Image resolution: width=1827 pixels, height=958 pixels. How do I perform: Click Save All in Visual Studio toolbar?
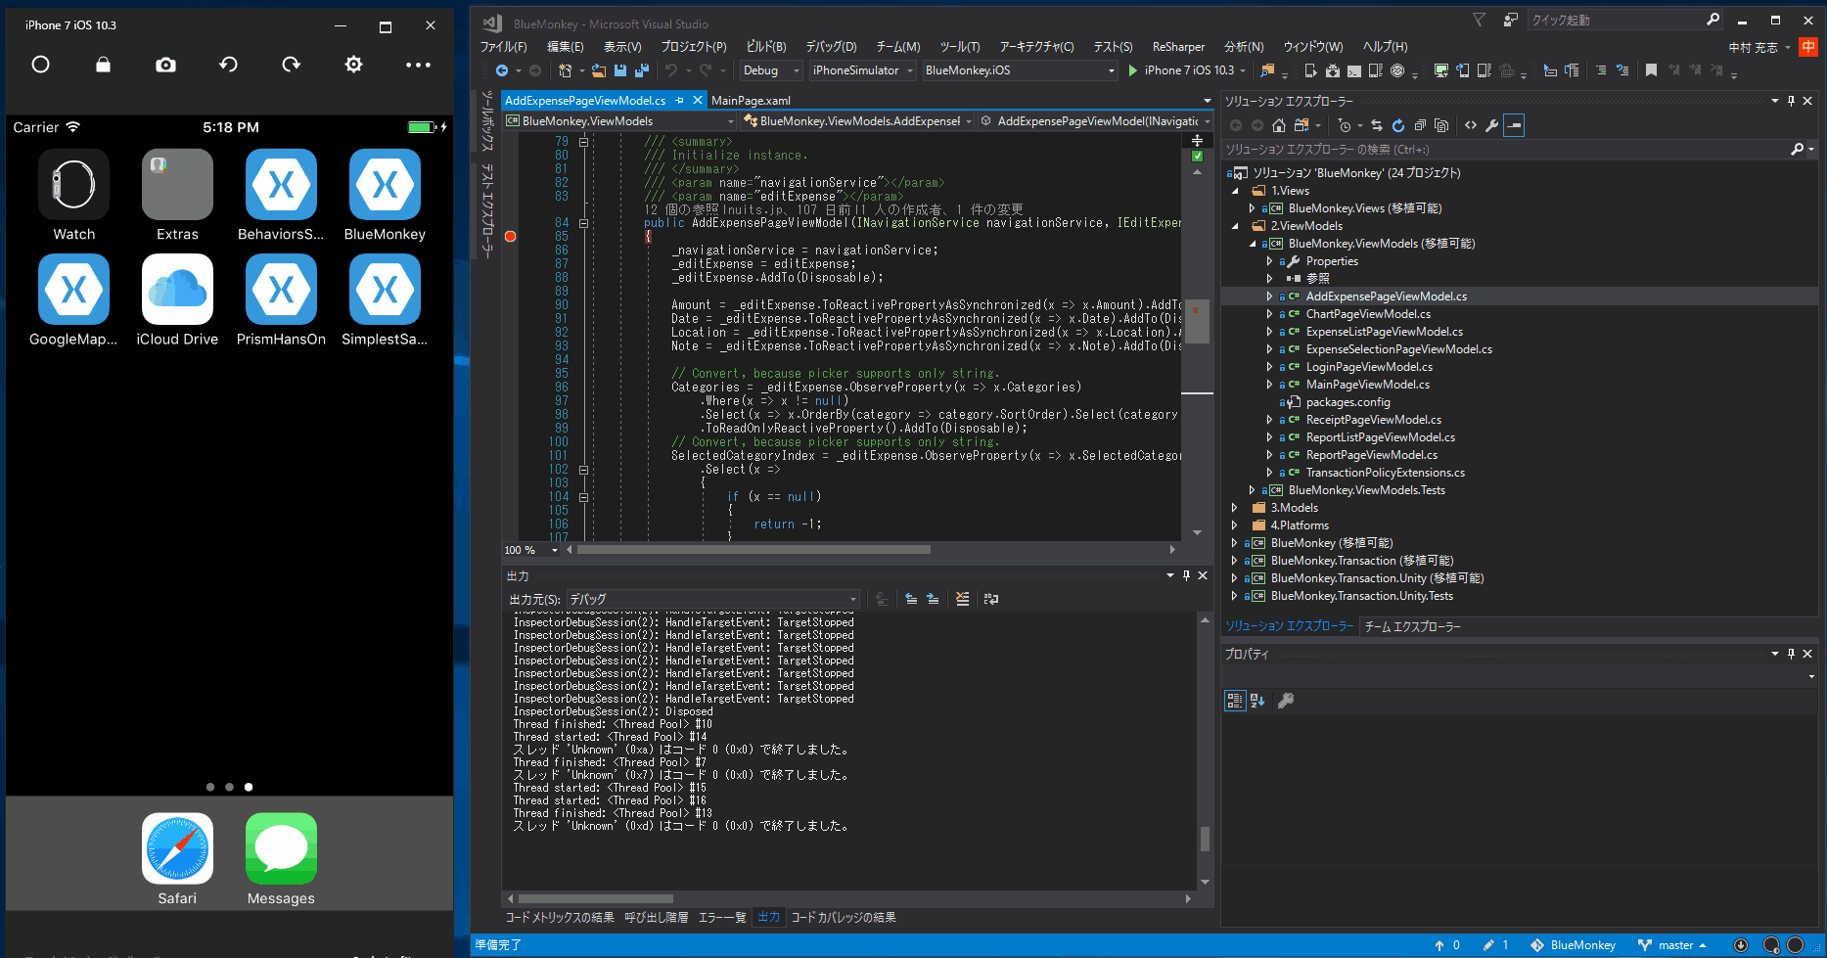click(642, 70)
